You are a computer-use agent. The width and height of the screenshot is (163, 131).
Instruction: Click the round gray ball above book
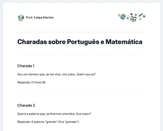pyautogui.click(x=135, y=15)
